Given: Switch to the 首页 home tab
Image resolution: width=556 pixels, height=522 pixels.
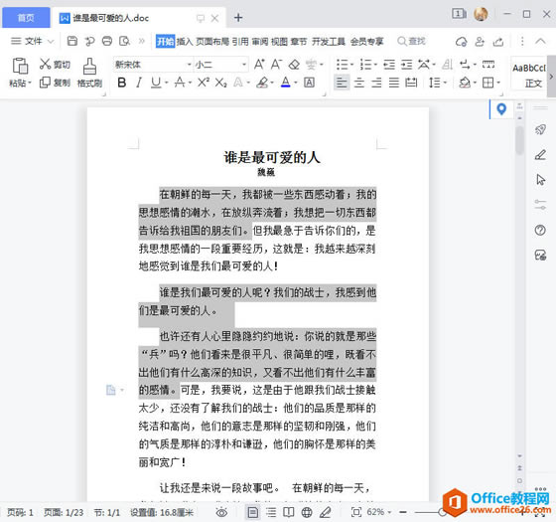Looking at the screenshot, I should pos(26,18).
